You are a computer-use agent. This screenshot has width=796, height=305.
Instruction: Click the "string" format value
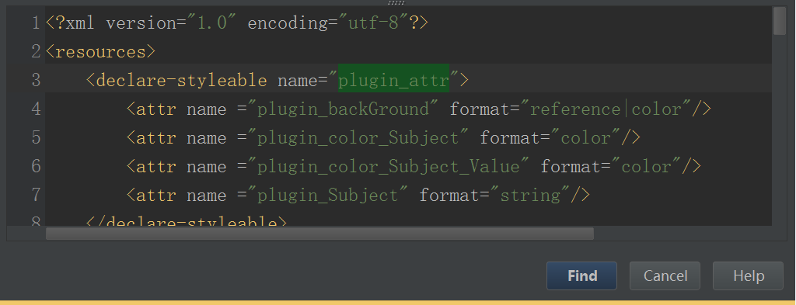530,195
